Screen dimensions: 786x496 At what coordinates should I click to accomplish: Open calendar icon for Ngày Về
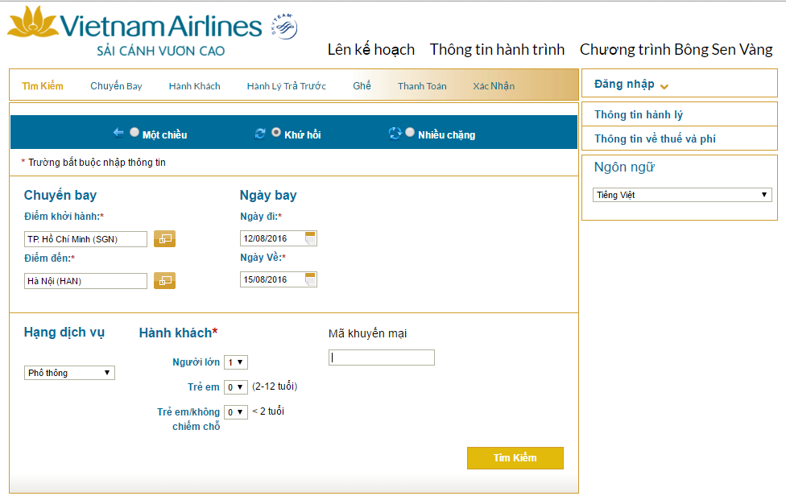311,279
